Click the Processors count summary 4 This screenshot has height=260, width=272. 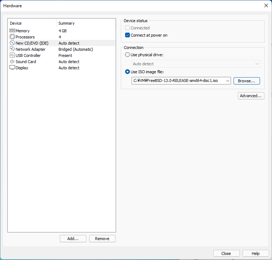click(x=60, y=37)
